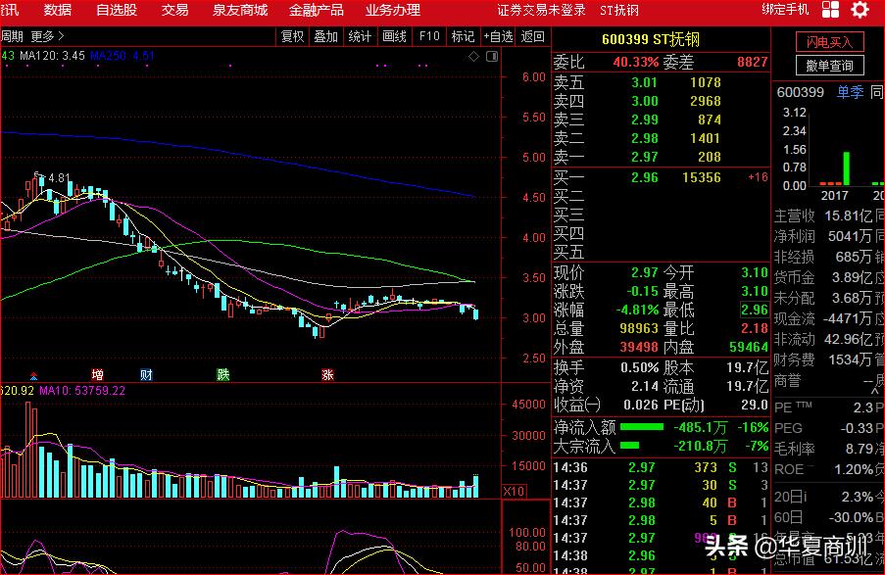Image resolution: width=885 pixels, height=575 pixels.
Task: Click the 涨 event marker on the chart
Action: click(x=327, y=375)
